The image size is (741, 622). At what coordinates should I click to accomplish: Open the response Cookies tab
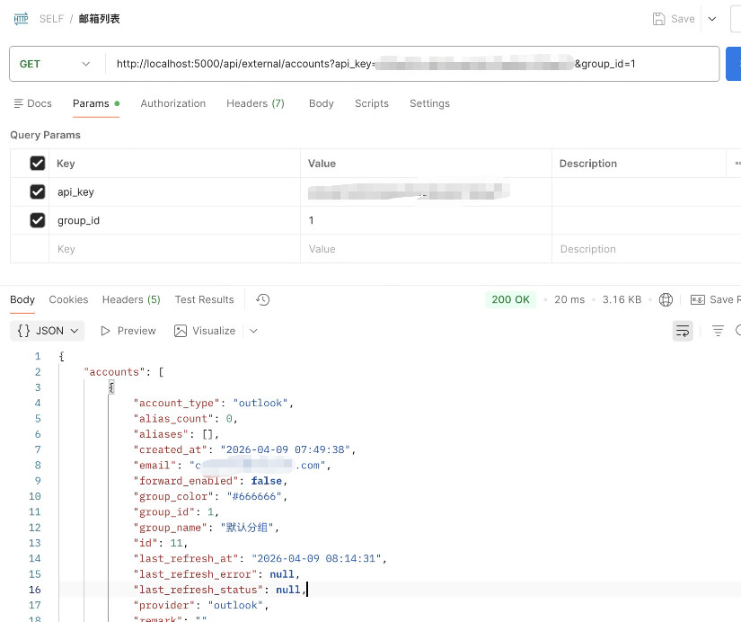point(68,300)
